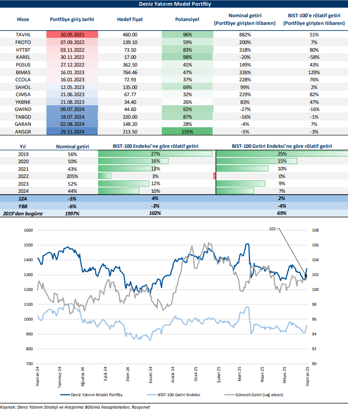
Task: Select the BIMAS target price 764.46
Action: [x=127, y=72]
